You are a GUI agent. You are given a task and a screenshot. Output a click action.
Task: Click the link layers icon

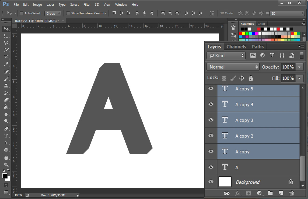(x=226, y=193)
